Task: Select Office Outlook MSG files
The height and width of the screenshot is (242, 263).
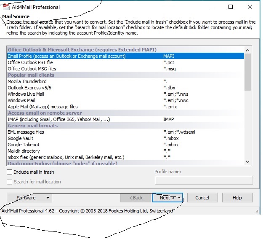Action: (125, 69)
